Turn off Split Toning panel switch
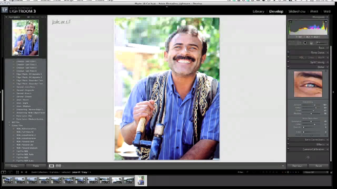This screenshot has height=189, width=337. (x=288, y=62)
